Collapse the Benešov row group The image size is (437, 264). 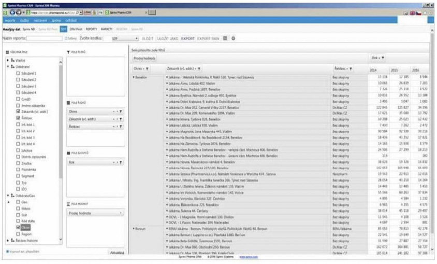point(133,77)
